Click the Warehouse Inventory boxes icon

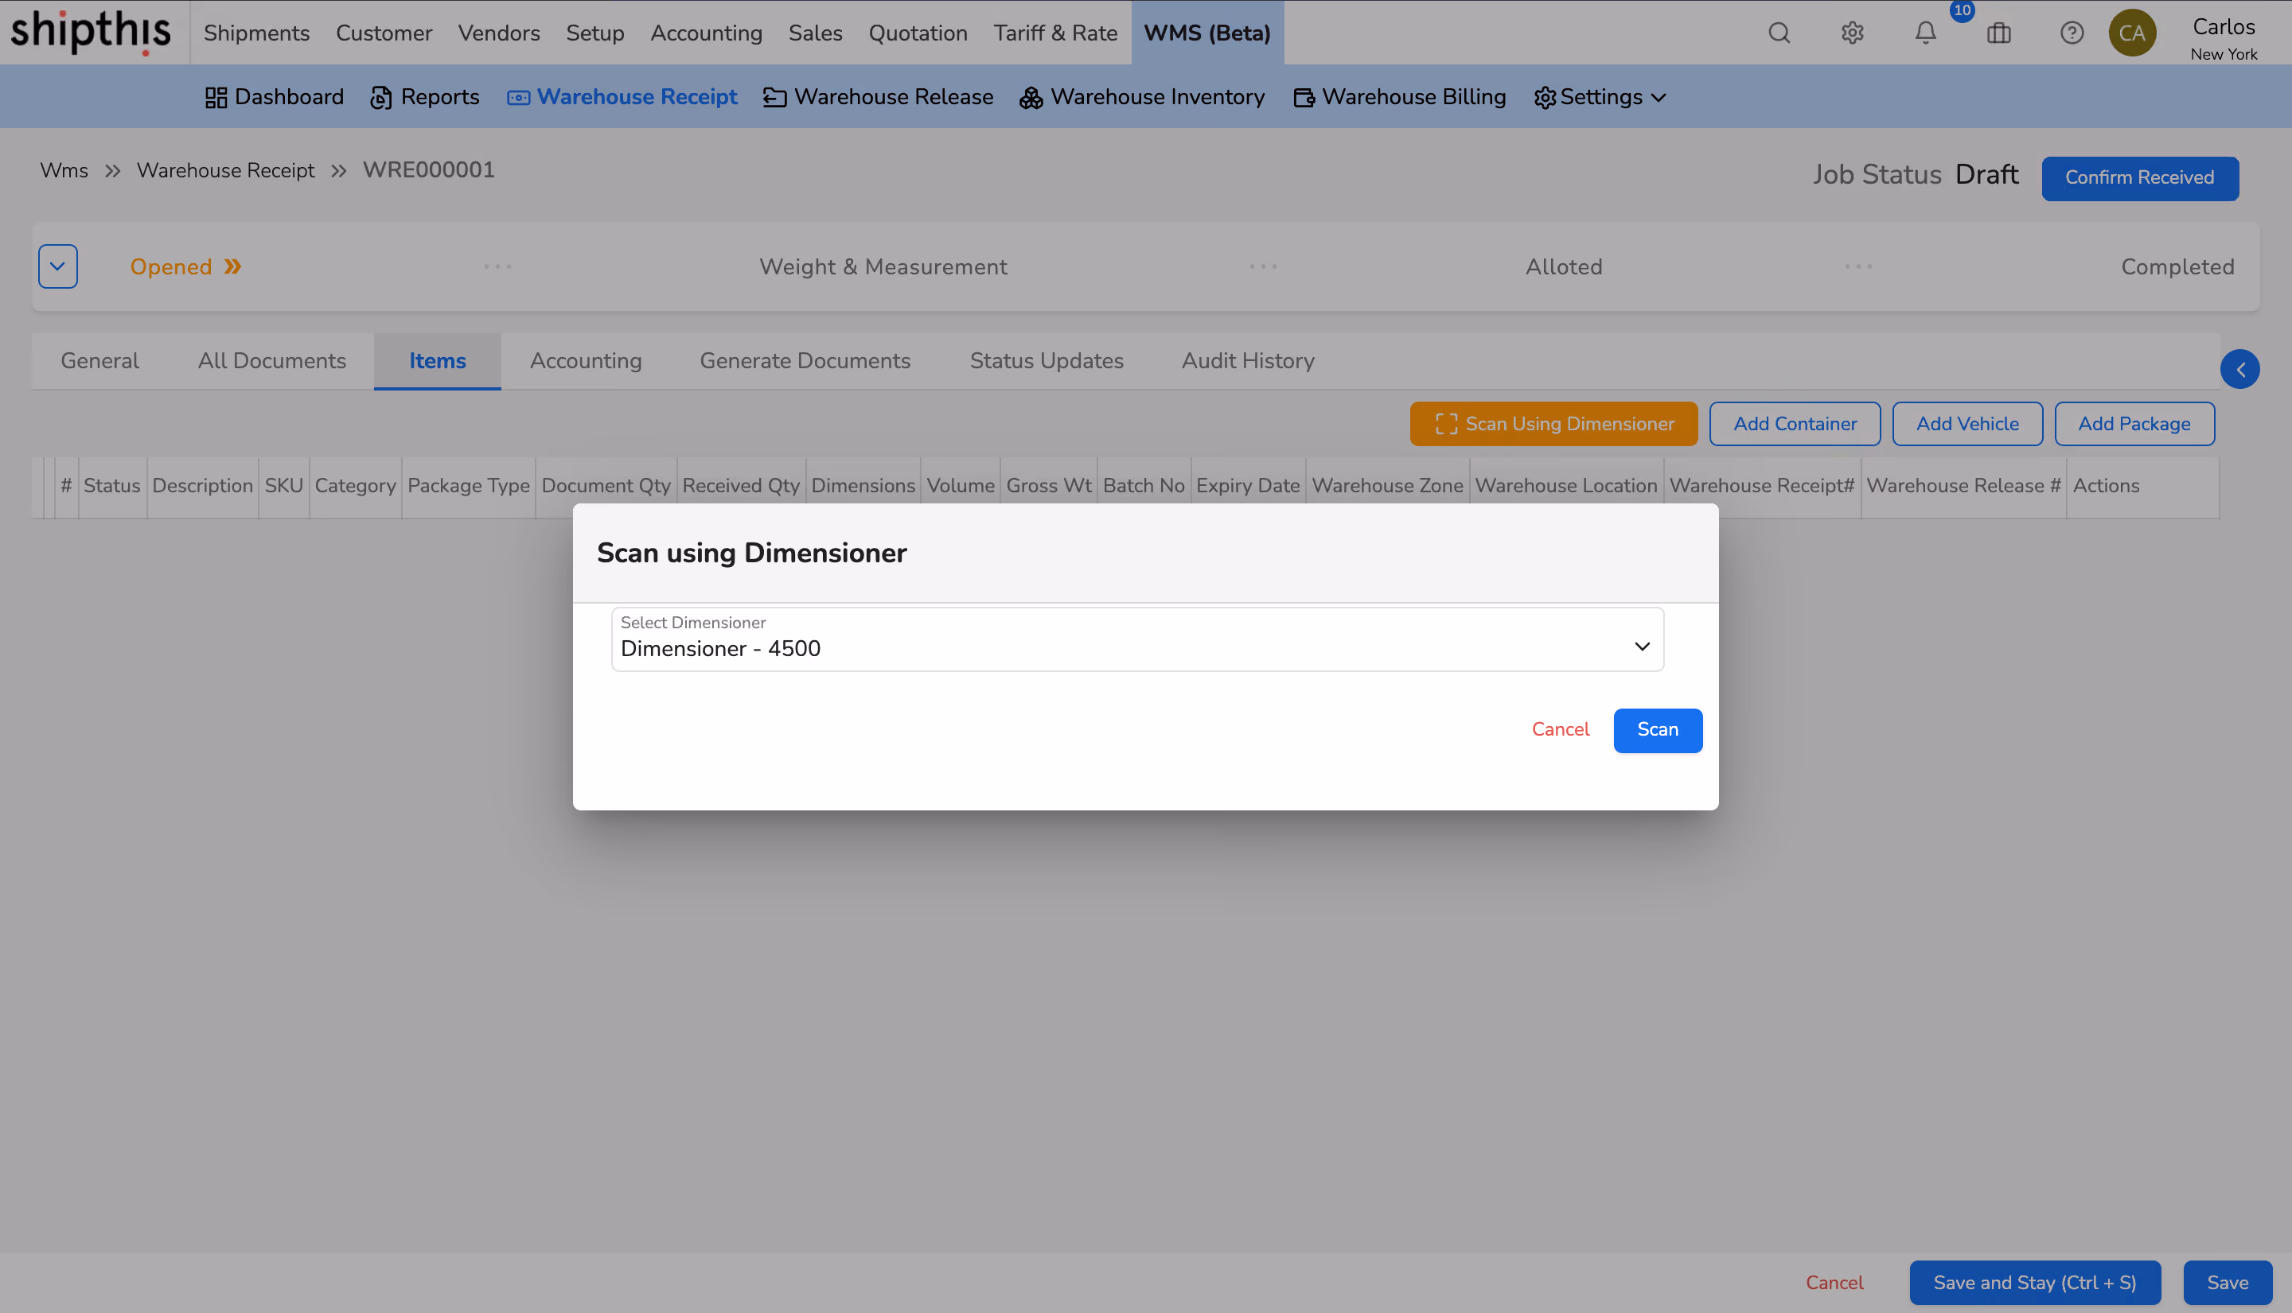tap(1031, 97)
